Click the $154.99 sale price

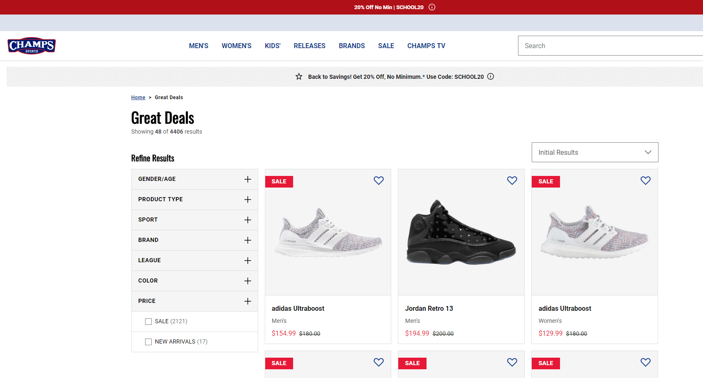pos(284,333)
